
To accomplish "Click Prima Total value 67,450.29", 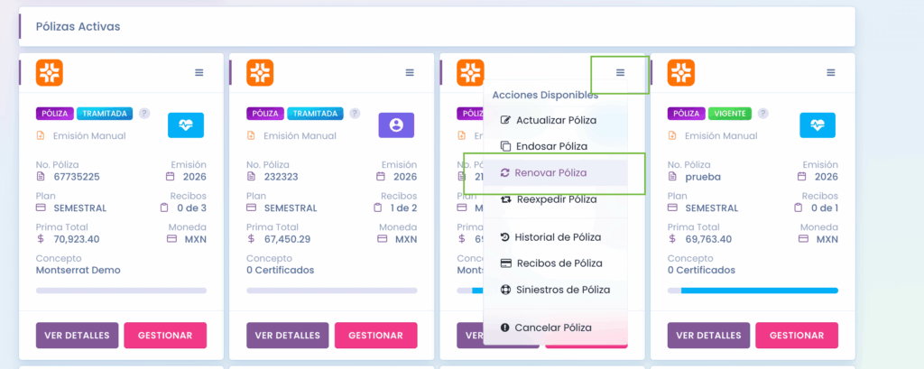I will click(x=287, y=239).
